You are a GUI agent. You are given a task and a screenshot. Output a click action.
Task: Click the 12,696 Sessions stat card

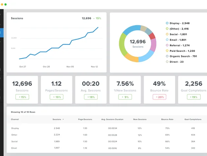pos(22,90)
